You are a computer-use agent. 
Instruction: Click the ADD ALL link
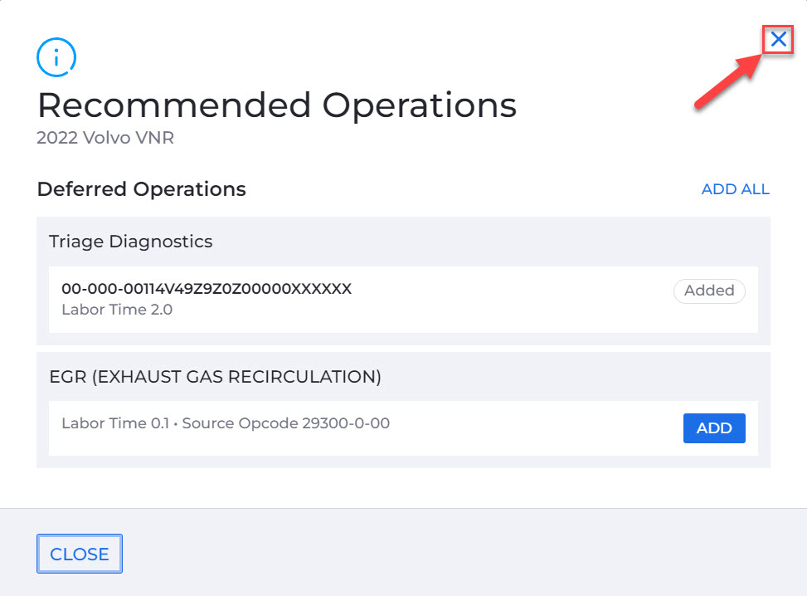click(736, 189)
